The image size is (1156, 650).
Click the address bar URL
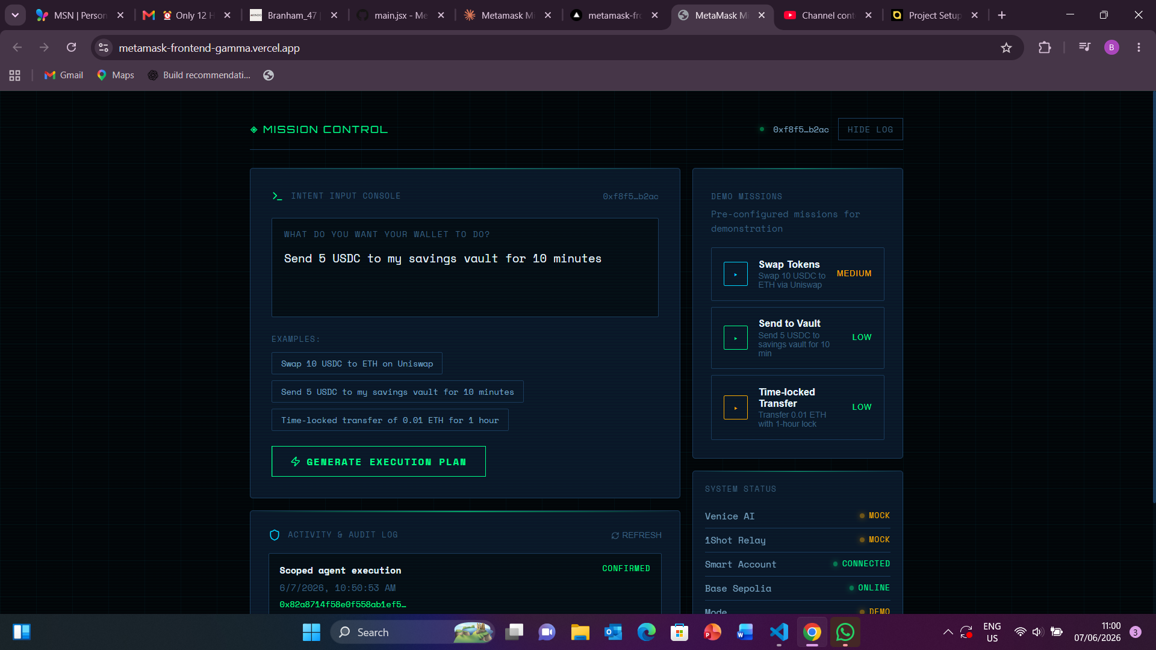click(209, 48)
